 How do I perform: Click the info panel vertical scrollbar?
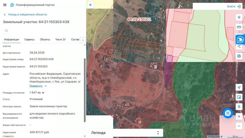click(85, 90)
